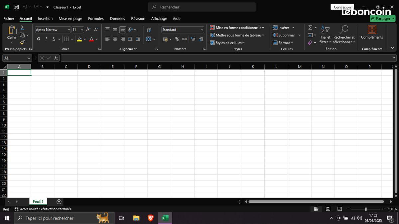Switch to the Mise en page tab
Image resolution: width=399 pixels, height=224 pixels.
click(x=70, y=19)
